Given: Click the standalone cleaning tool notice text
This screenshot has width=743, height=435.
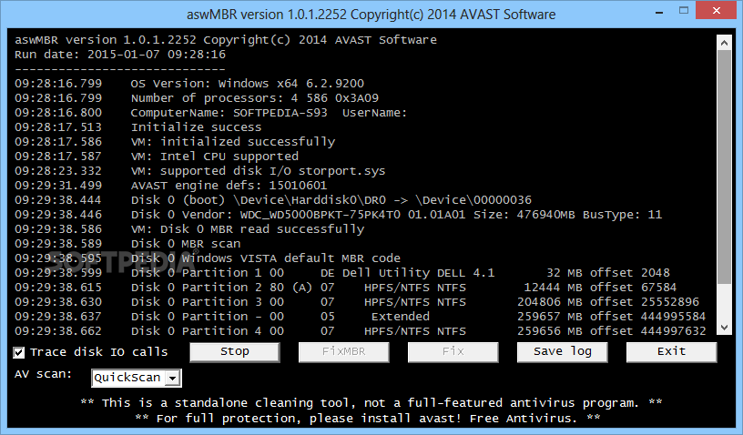Looking at the screenshot, I should tap(371, 403).
